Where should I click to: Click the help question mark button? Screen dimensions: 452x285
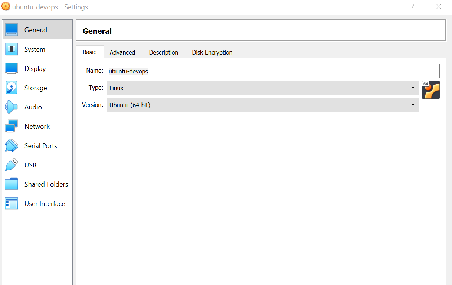tap(413, 7)
